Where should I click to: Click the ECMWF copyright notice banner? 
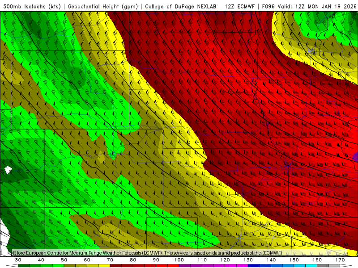[x=179, y=253]
